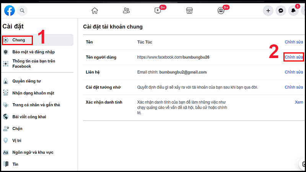
Task: Click the book icon for Tin
Action: coord(6,164)
